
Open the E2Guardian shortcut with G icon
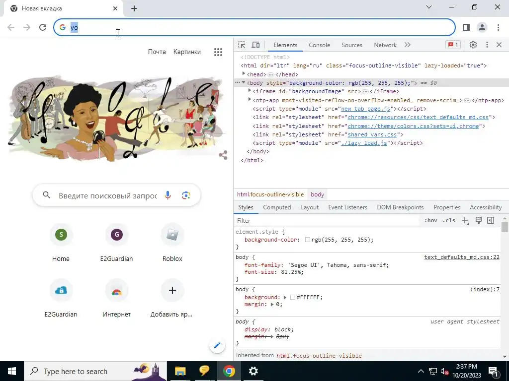pyautogui.click(x=116, y=242)
